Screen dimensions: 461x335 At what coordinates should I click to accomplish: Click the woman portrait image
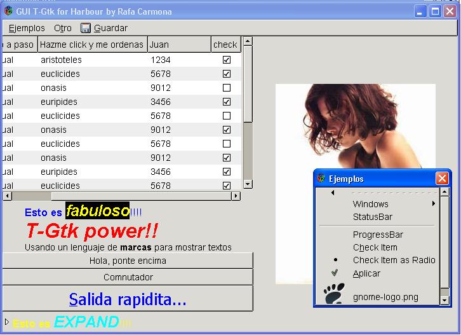[x=356, y=126]
